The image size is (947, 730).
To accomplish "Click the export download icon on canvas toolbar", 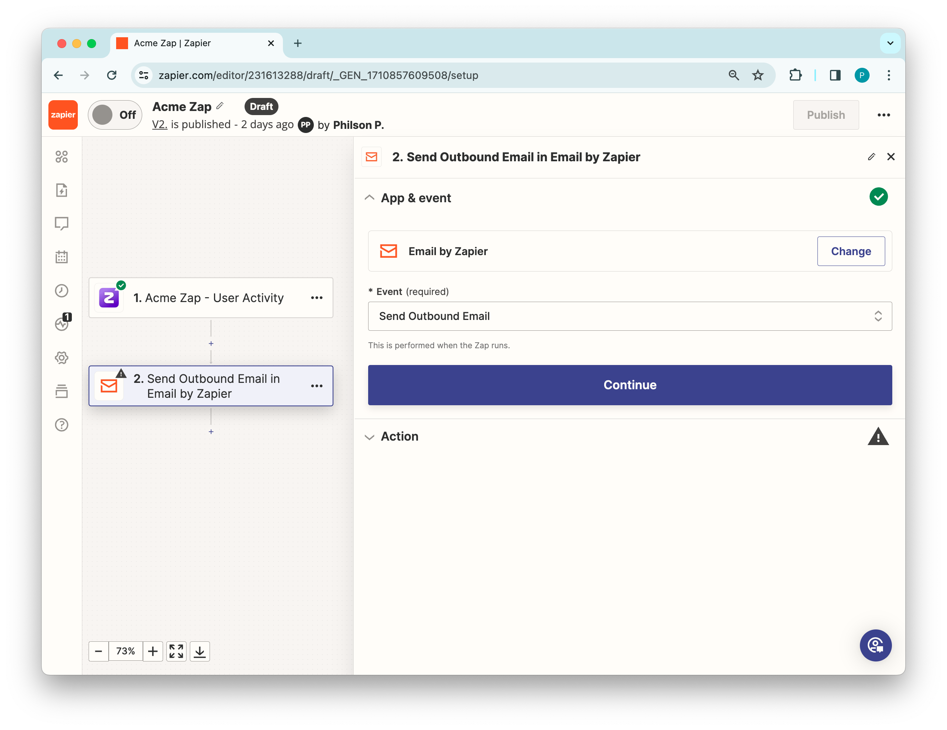I will tap(200, 651).
